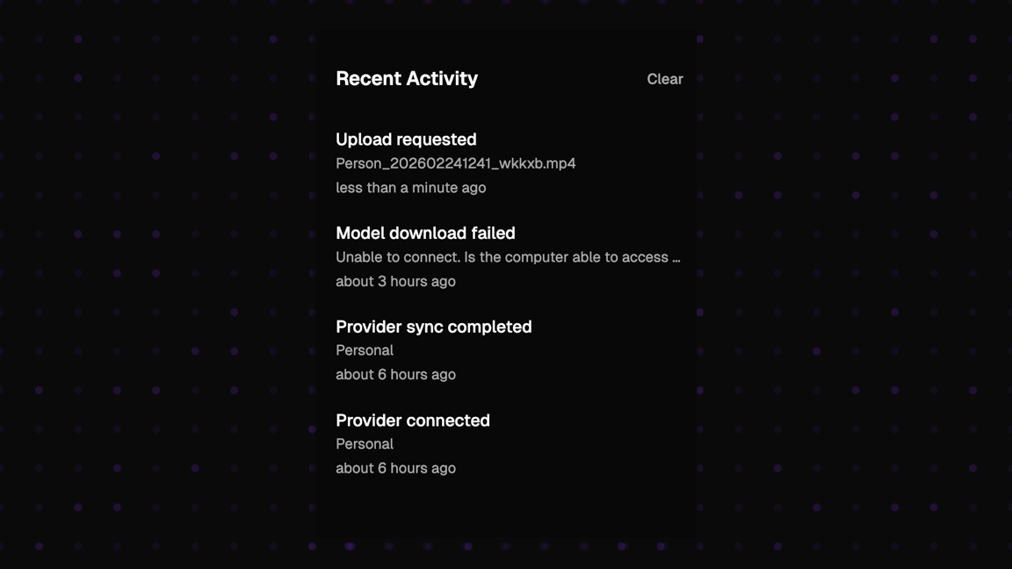Click timestamp below Provider connected
This screenshot has height=569, width=1012.
(395, 468)
